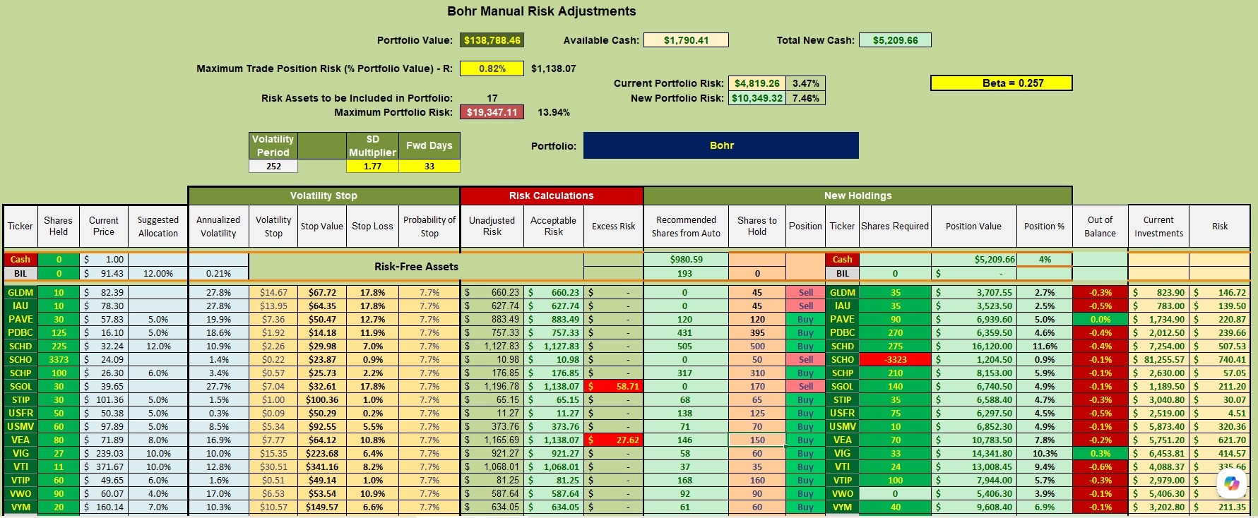Click VTI unadjusted risk 1,068.01

click(x=492, y=467)
